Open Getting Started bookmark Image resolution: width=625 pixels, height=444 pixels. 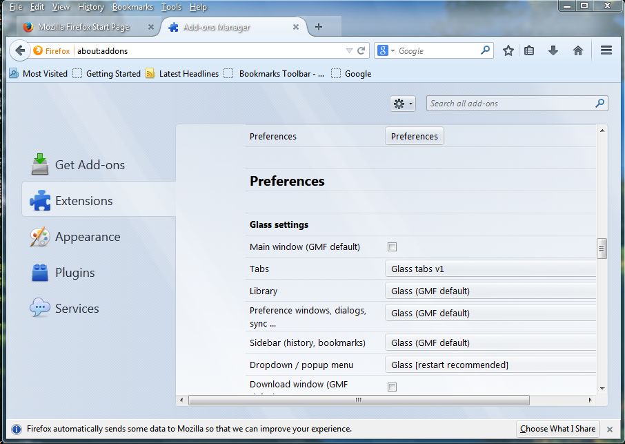pyautogui.click(x=107, y=74)
